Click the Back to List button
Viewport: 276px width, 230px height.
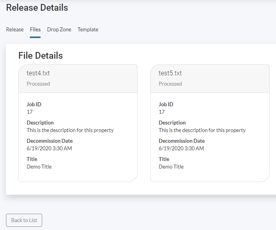coord(24,220)
